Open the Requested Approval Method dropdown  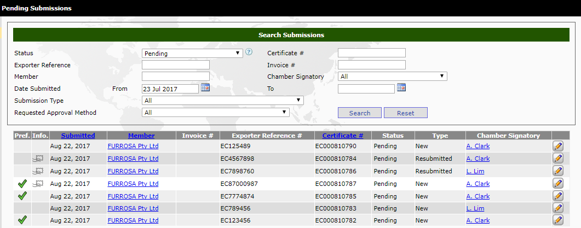(215, 112)
